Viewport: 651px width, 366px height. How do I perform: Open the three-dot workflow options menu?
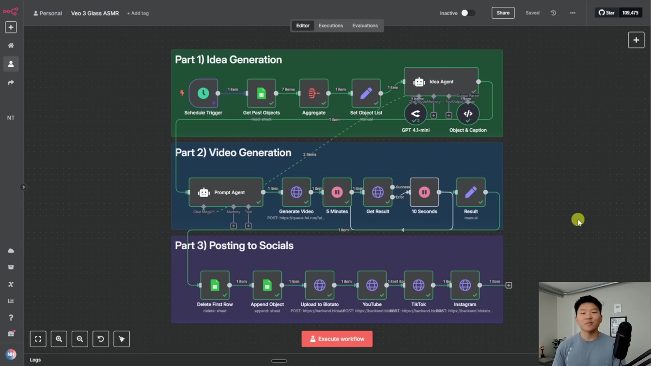[573, 13]
